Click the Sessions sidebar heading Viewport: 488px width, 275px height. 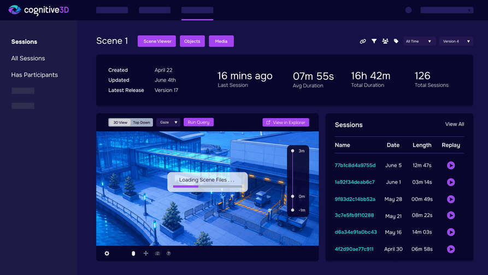24,42
